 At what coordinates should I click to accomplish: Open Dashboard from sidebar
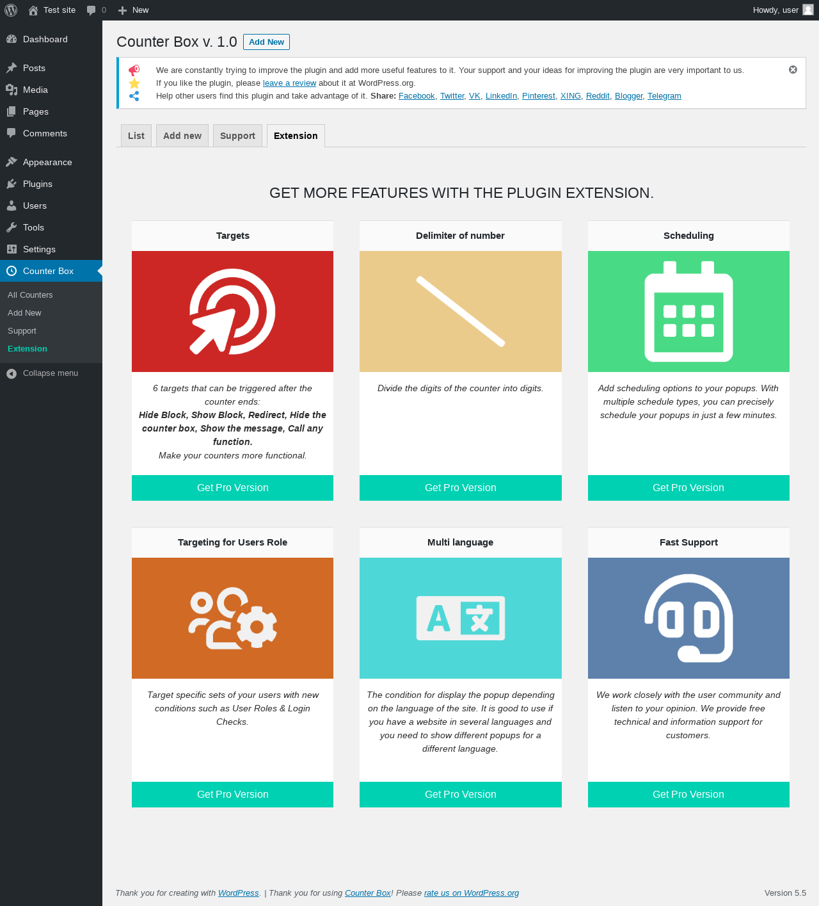51,39
